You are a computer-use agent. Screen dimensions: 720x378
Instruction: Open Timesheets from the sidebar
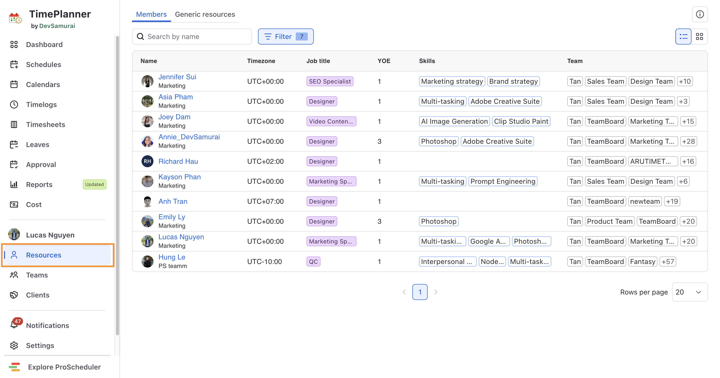pyautogui.click(x=45, y=124)
